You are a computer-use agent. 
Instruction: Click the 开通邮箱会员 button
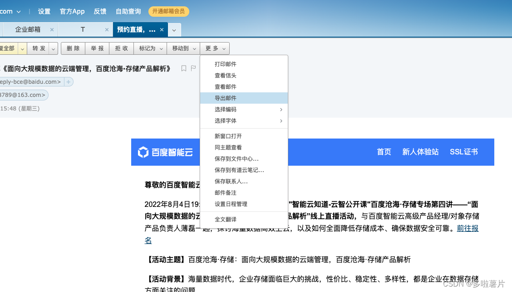[168, 11]
